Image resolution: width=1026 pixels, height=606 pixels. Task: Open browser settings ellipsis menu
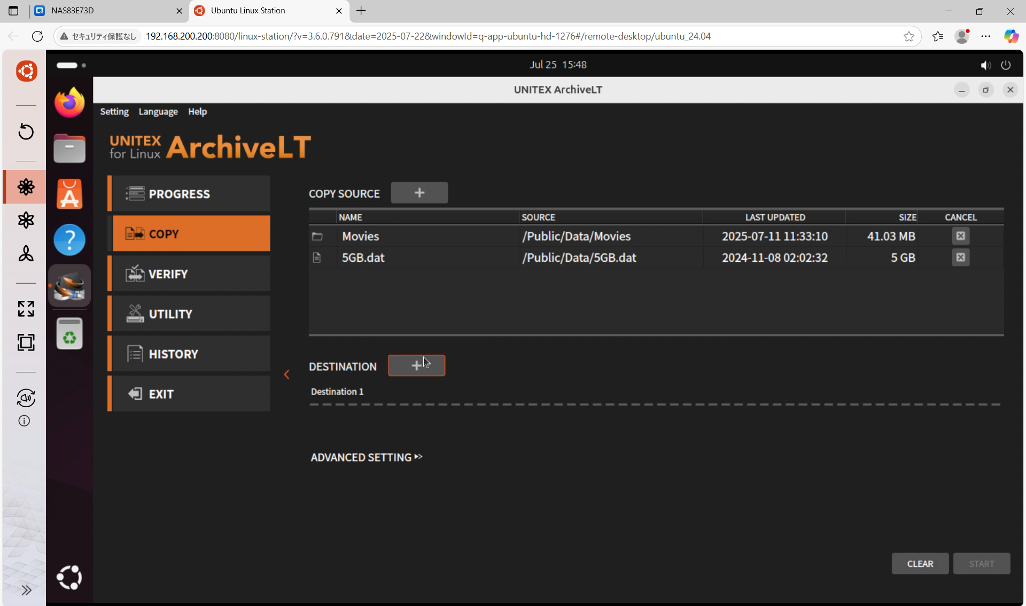(x=986, y=36)
